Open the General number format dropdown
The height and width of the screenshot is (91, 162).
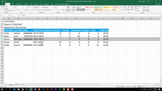pyautogui.click(x=64, y=7)
